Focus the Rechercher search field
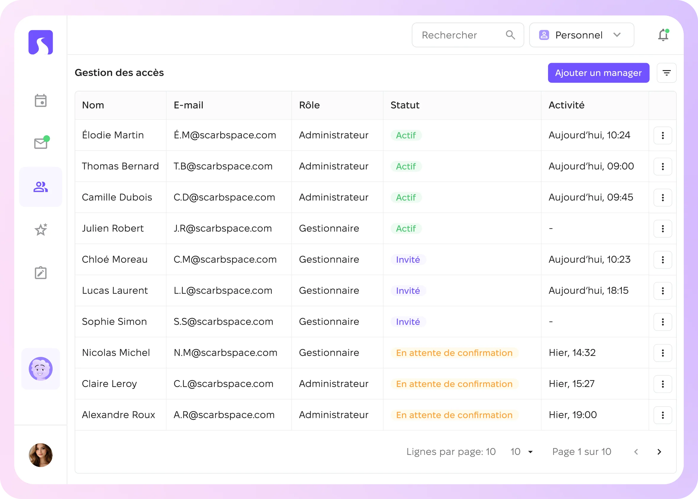Viewport: 698px width, 499px height. [468, 35]
